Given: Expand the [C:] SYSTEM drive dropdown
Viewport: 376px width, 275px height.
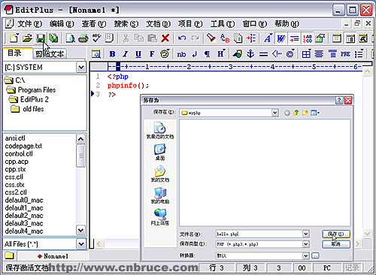Looking at the screenshot, I should [81, 68].
